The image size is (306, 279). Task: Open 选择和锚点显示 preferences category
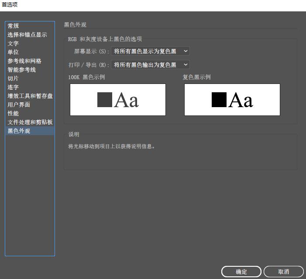click(27, 35)
